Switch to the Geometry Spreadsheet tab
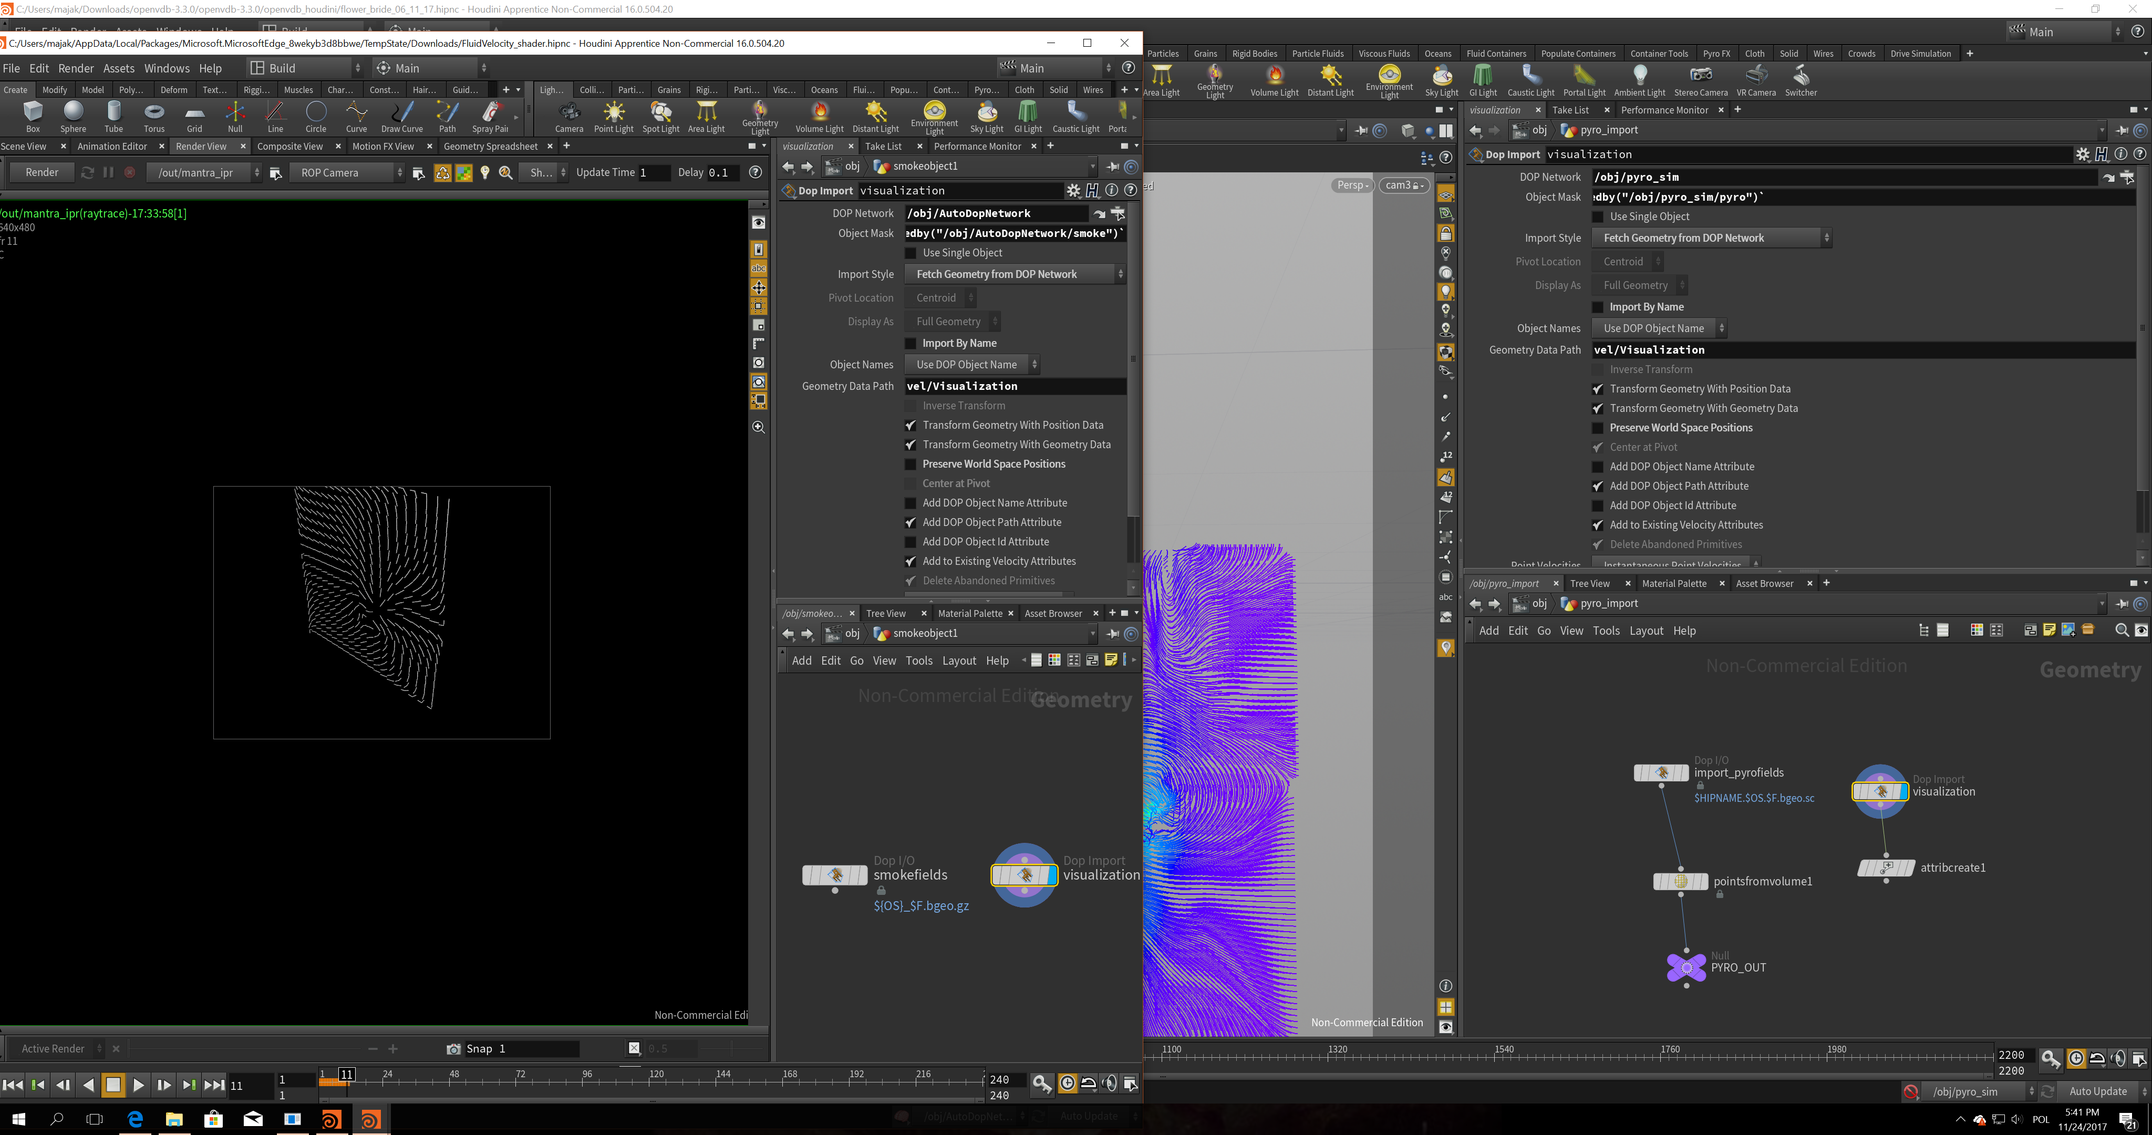 [490, 146]
